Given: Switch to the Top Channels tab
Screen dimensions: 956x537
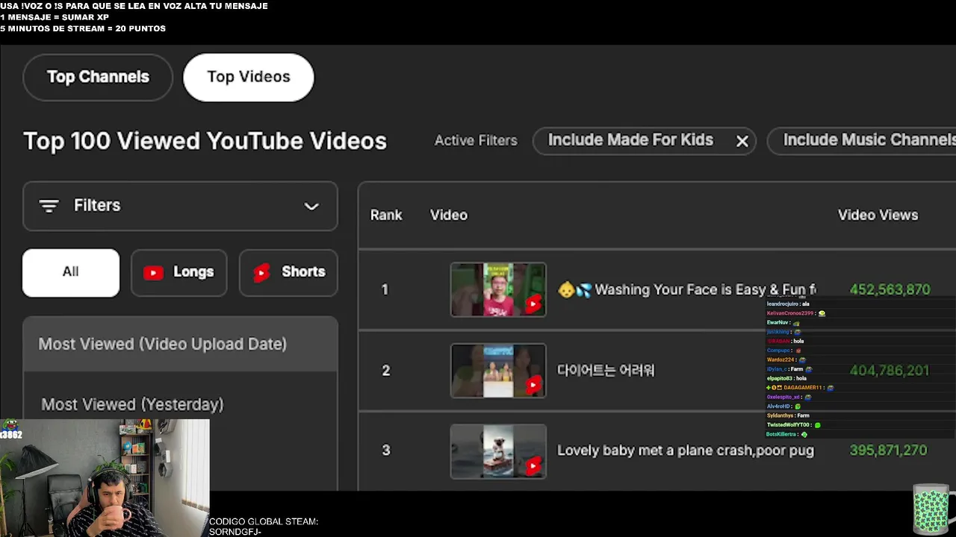Looking at the screenshot, I should coord(98,77).
